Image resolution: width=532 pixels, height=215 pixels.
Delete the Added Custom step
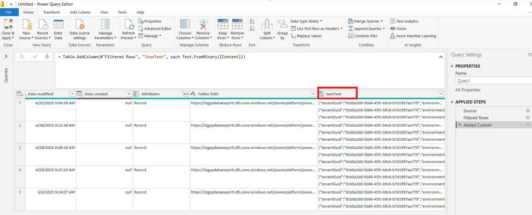pos(460,125)
